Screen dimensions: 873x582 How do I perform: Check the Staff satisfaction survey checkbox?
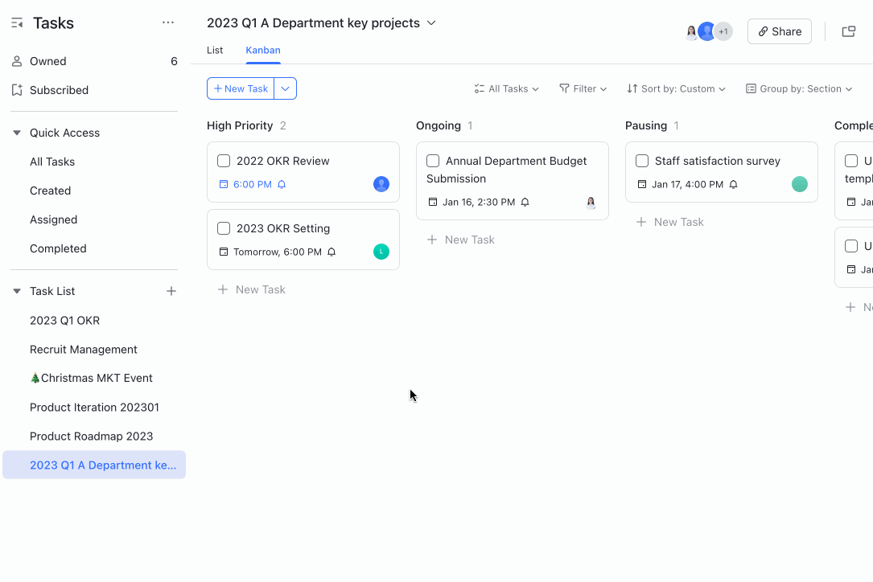[x=642, y=161]
